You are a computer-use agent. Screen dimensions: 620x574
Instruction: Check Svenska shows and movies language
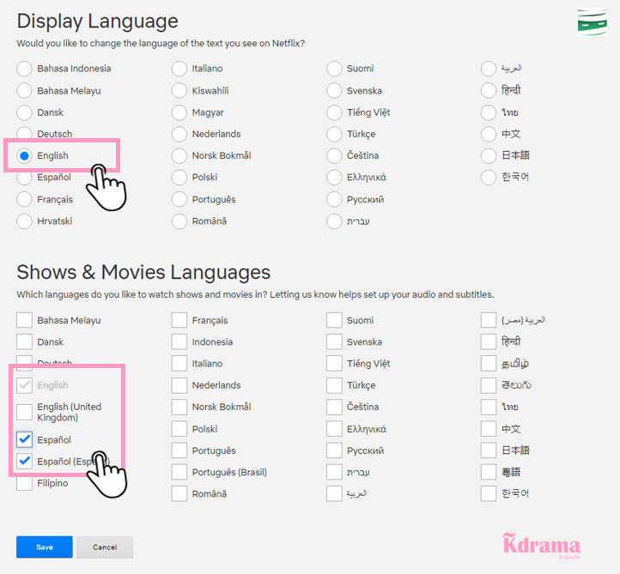[x=334, y=341]
